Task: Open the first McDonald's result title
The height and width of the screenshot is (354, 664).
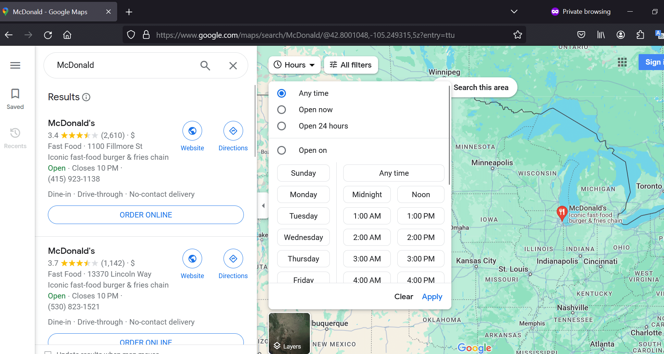Action: click(71, 123)
